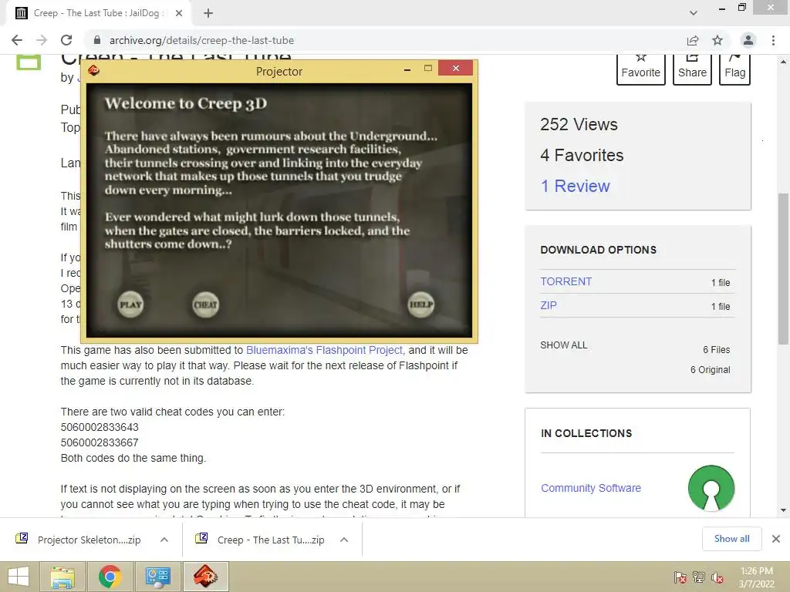Open Bluemaxima's Flashpoint Project link

click(324, 350)
